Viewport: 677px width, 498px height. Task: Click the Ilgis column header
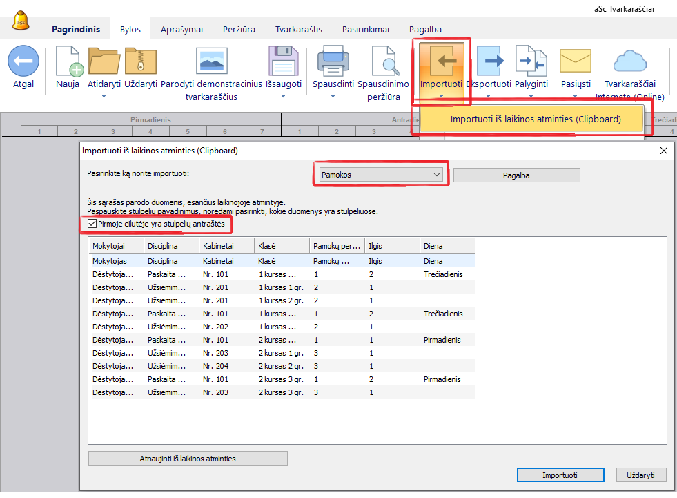[393, 245]
